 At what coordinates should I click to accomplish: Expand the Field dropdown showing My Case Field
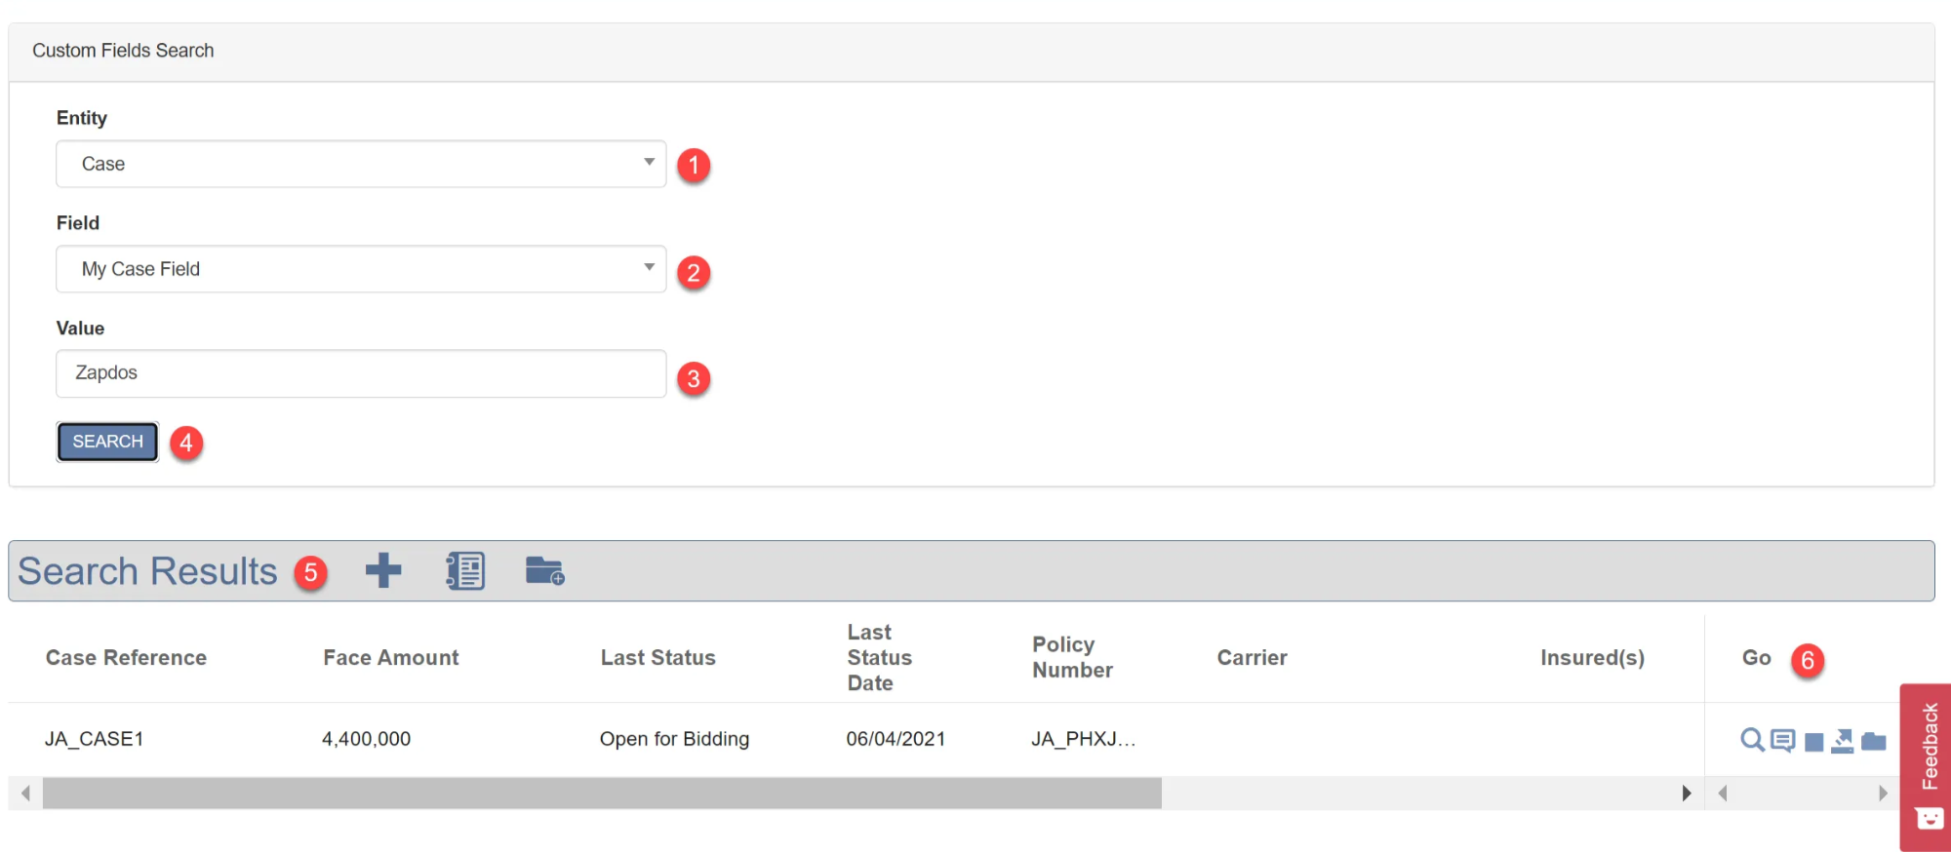pos(361,269)
